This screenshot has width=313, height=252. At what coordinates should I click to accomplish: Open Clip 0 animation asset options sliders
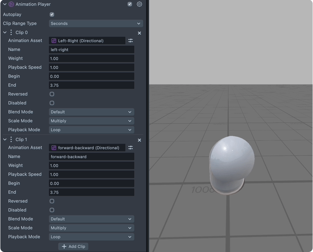point(131,41)
